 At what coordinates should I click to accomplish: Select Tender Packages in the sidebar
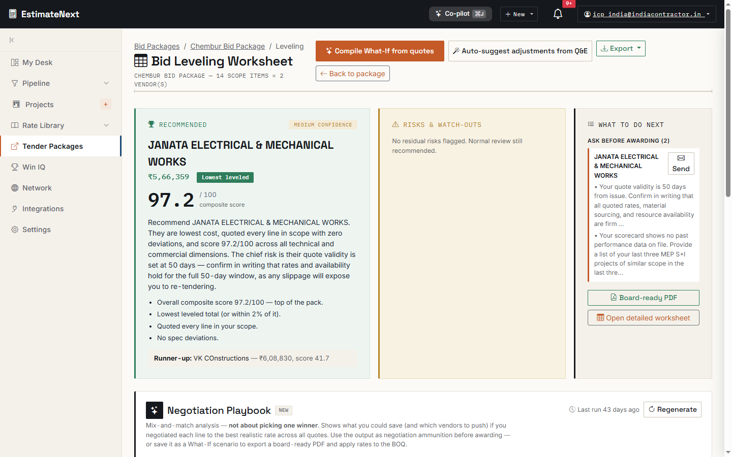(61, 146)
